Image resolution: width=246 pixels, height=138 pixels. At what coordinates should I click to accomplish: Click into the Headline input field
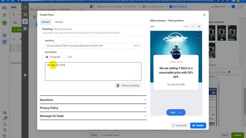click(x=93, y=46)
